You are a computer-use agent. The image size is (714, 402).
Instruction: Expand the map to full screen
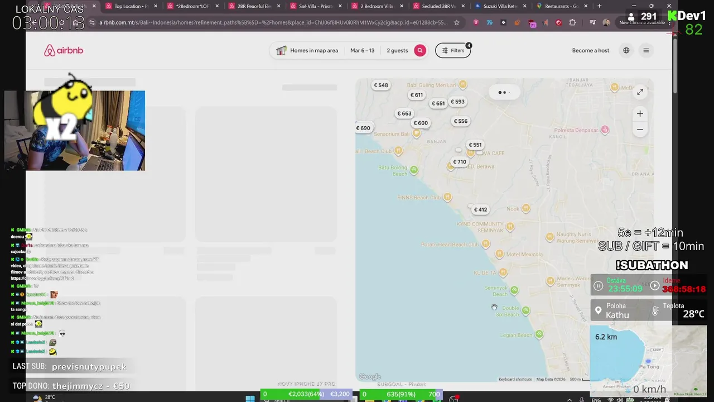[x=640, y=92]
